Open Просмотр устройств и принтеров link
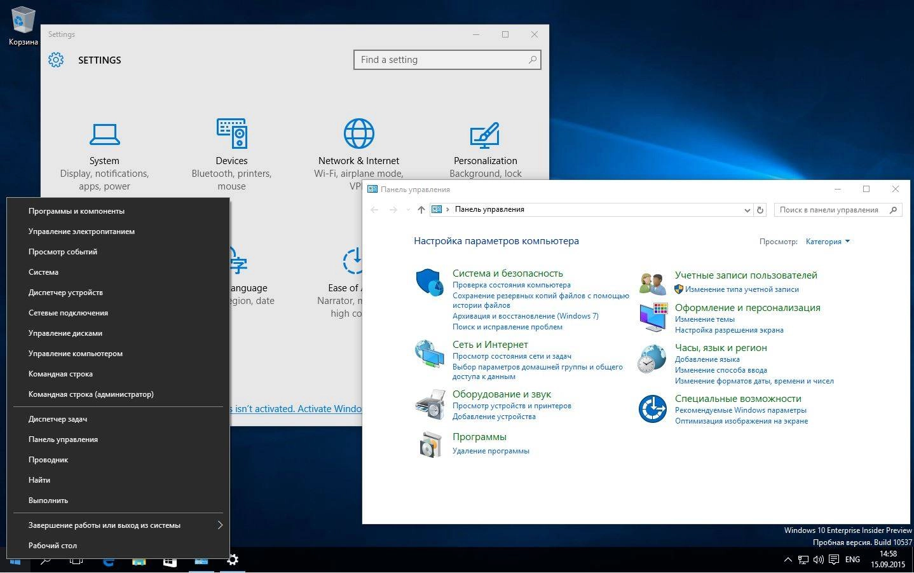This screenshot has width=914, height=573. click(x=512, y=406)
